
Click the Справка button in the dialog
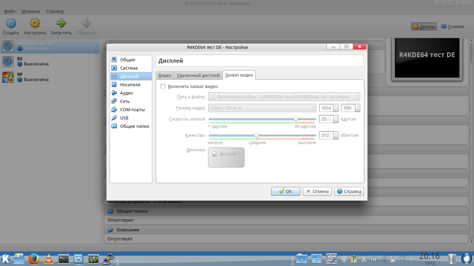(x=349, y=191)
